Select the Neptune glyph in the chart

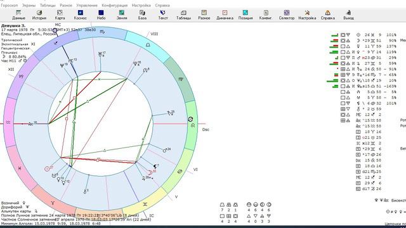tap(62, 66)
